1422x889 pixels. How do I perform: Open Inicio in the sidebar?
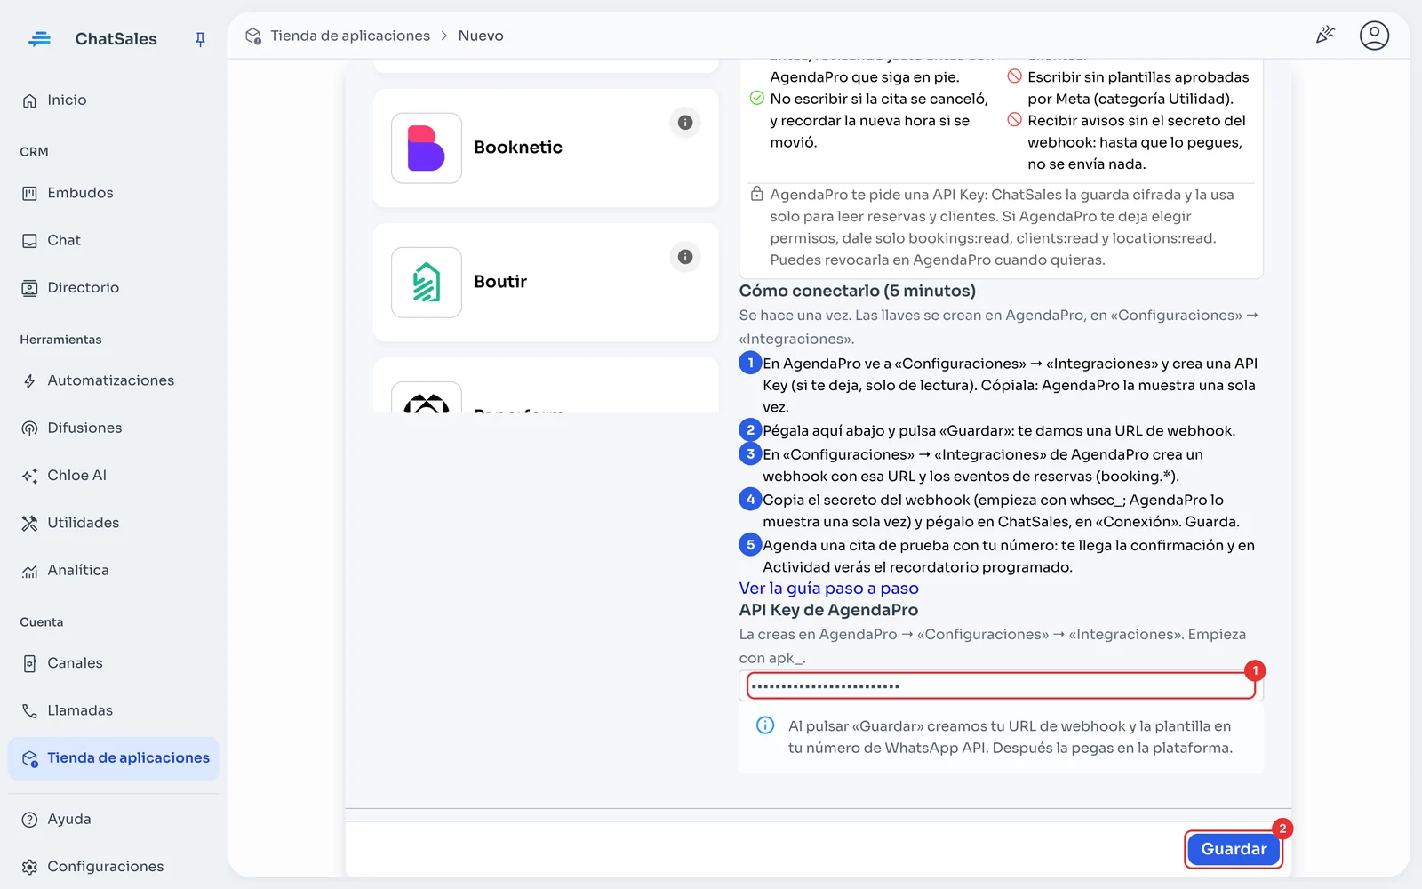(114, 100)
